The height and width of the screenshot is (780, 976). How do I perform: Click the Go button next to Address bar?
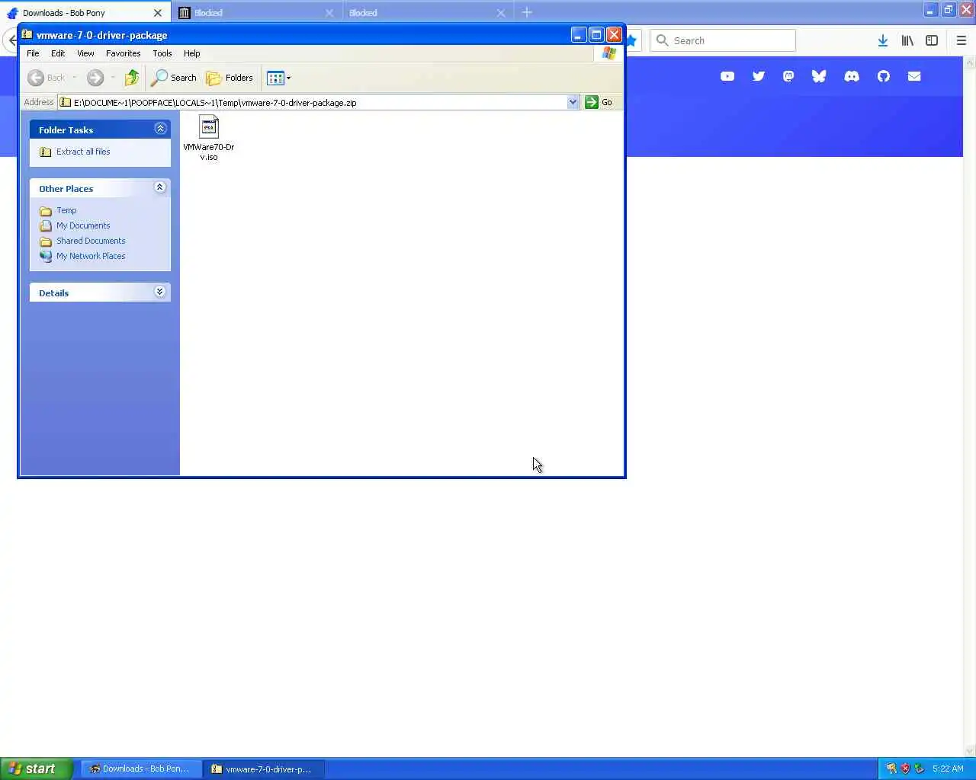click(599, 102)
